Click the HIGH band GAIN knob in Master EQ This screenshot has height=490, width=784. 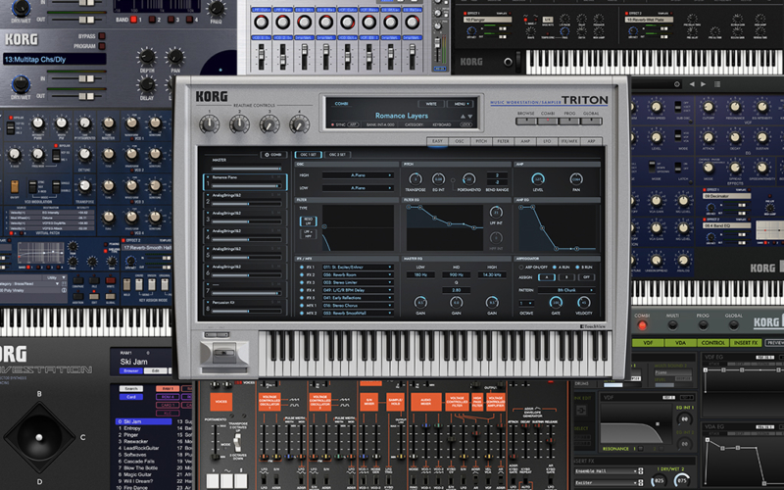pyautogui.click(x=492, y=302)
